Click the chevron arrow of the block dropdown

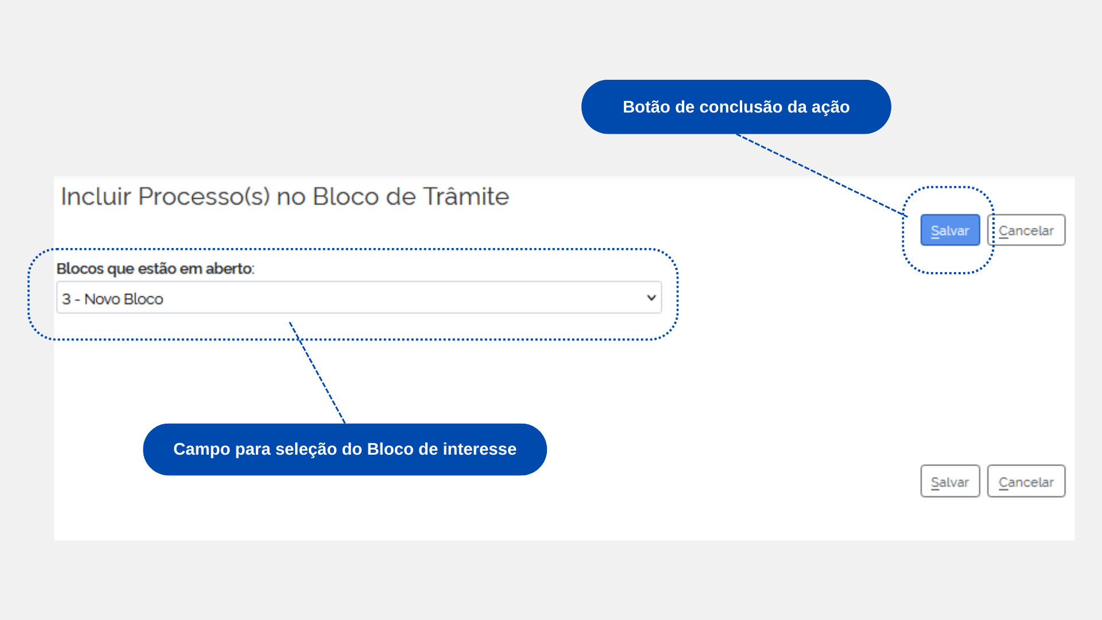651,298
